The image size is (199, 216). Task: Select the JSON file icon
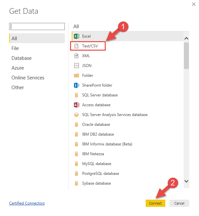coord(77,66)
